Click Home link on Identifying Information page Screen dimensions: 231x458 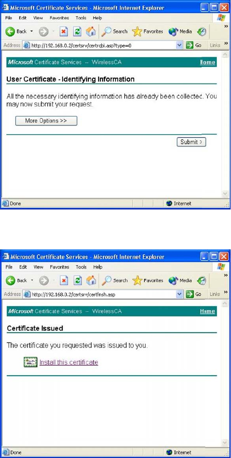click(208, 62)
